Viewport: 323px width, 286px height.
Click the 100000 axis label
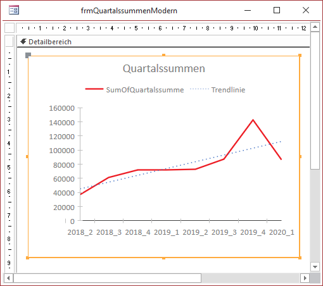[x=62, y=151]
